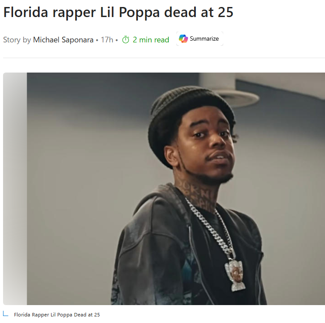Click the word 'Florida' in the headline
Screen dimensions: 325x323
26,12
